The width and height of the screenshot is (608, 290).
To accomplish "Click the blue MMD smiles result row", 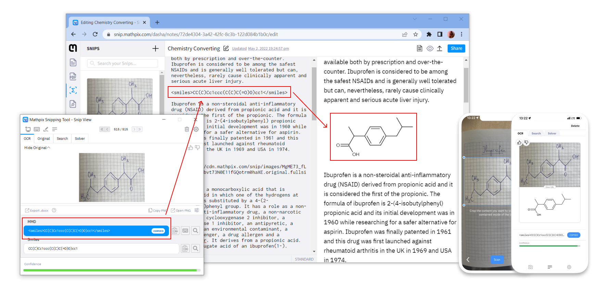I will click(x=96, y=231).
